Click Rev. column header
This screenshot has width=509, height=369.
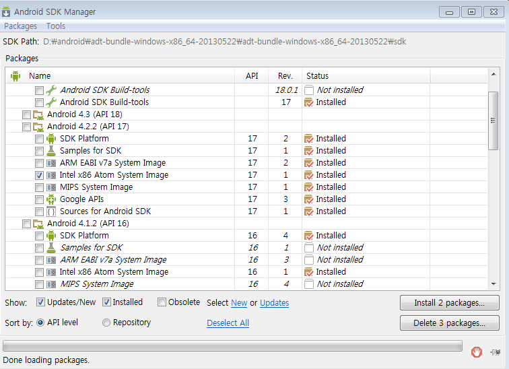(x=285, y=76)
